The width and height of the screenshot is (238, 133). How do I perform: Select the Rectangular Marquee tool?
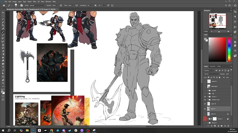click(x=3, y=16)
